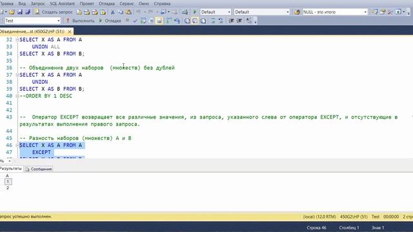Image resolution: width=413 pixels, height=232 pixels.
Task: Collapse the code block at line 40
Action: tap(17, 96)
